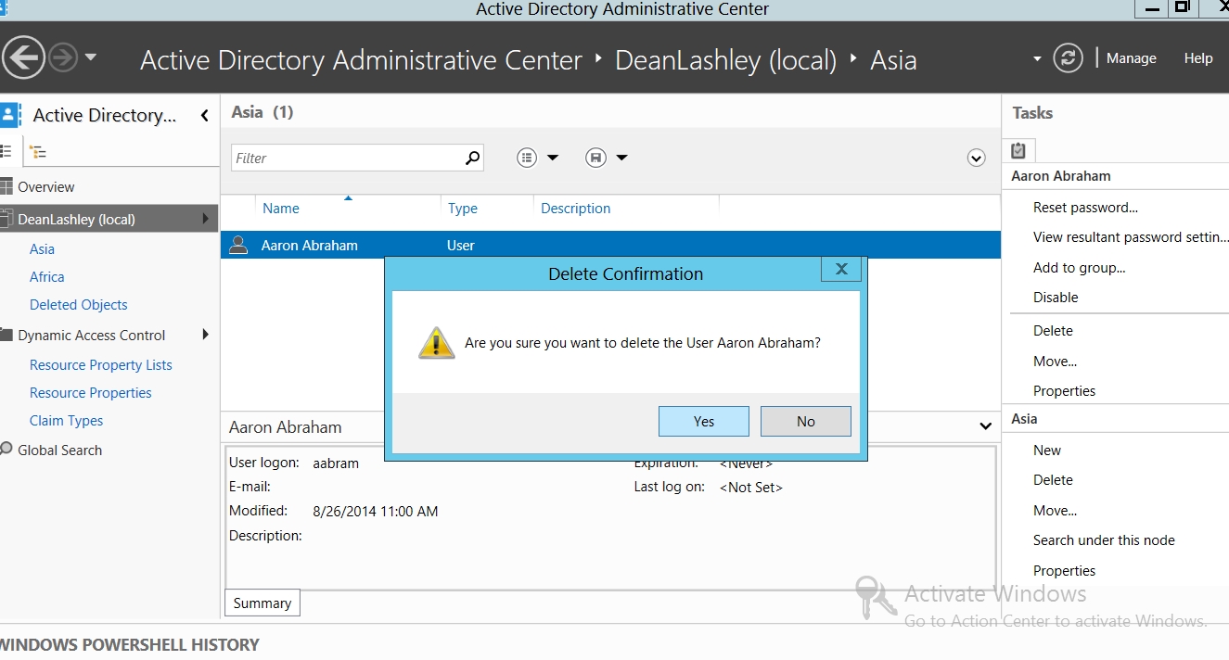Expand the Dynamic Access Control arrow
The image size is (1229, 660).
click(x=205, y=335)
